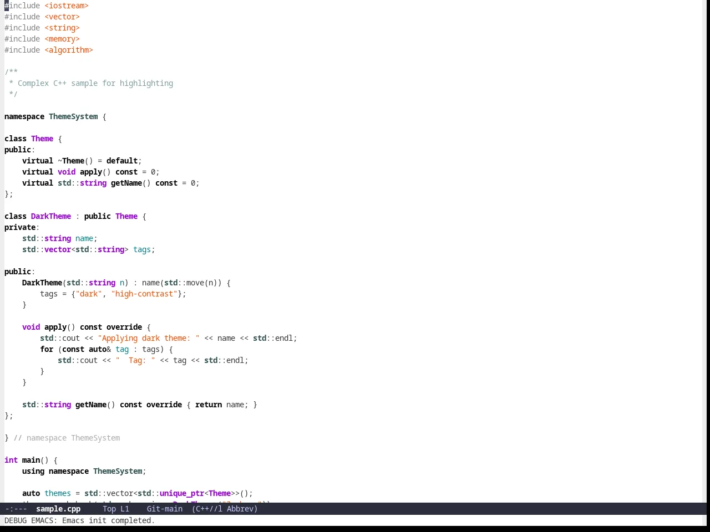The height and width of the screenshot is (532, 710).
Task: Click the sample.cpp buffer name in mode line
Action: coord(58,509)
